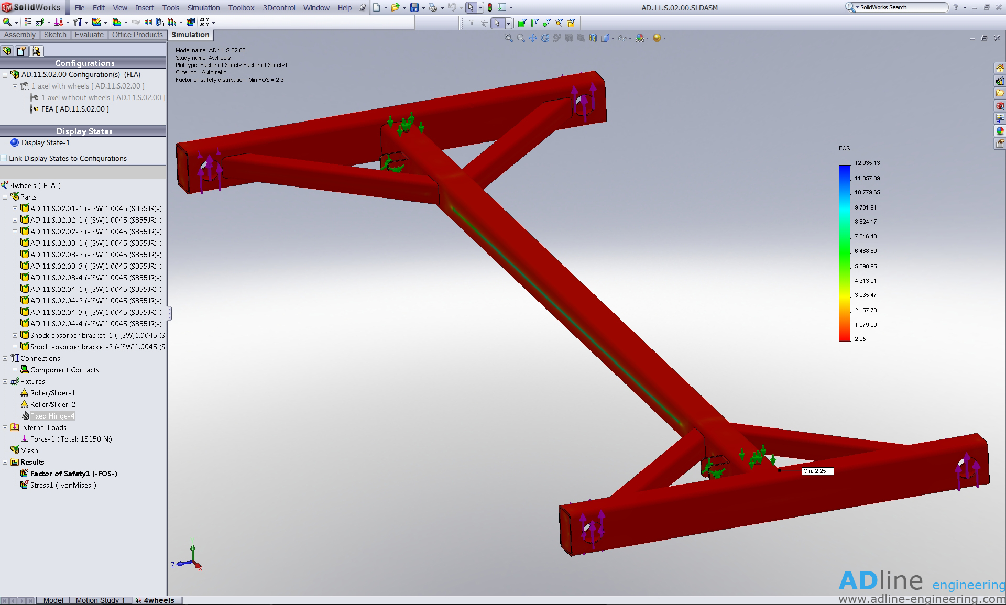Click the Connections Advisor icon
Viewport: 1006px width, 605px height.
[x=78, y=22]
